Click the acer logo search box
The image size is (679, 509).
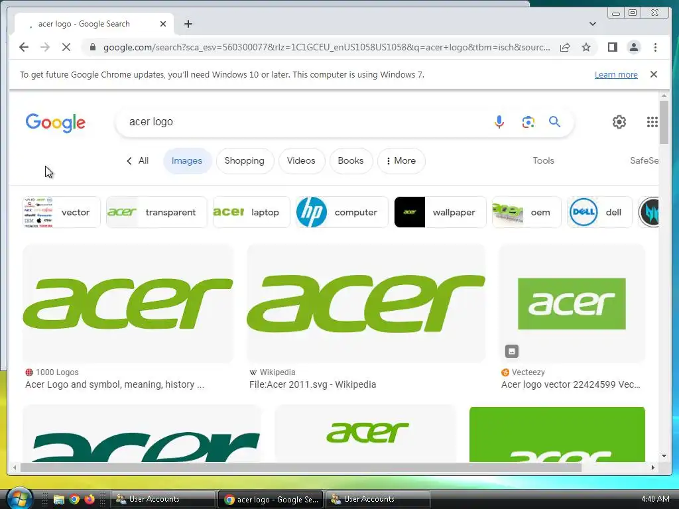coord(303,122)
